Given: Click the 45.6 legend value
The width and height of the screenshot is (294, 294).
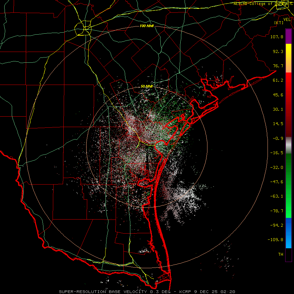Looking at the screenshot, I should (278, 95).
